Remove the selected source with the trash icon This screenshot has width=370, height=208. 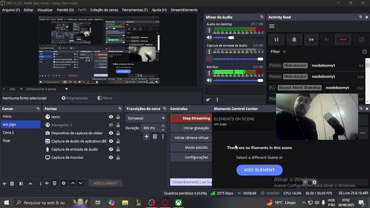click(x=54, y=183)
